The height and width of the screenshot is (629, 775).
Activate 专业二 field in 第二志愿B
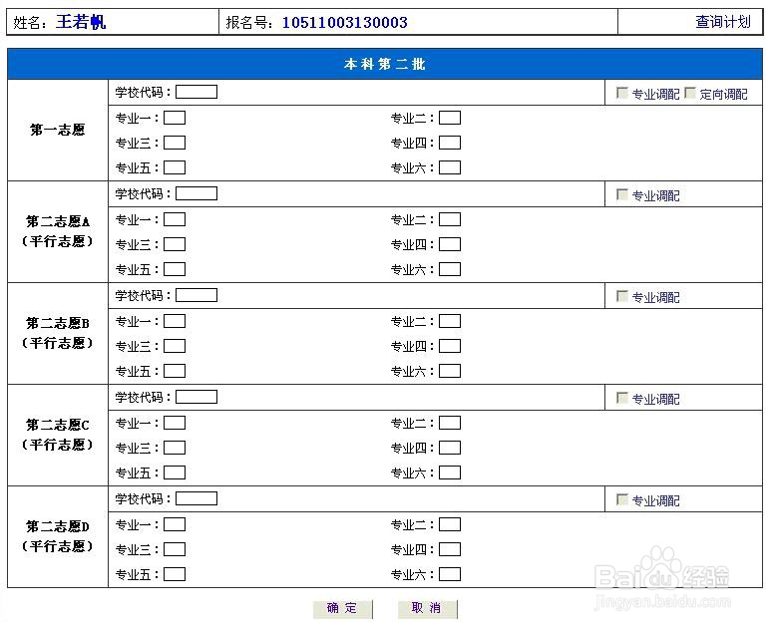click(x=450, y=321)
